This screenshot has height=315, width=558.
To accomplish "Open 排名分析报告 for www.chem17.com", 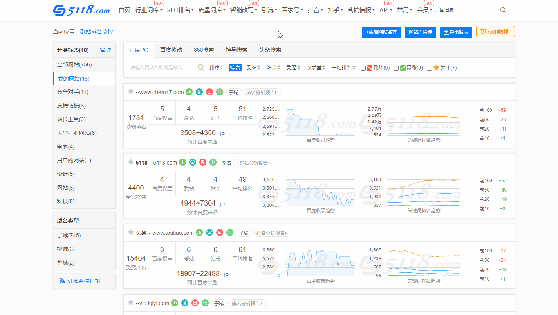I will click(262, 93).
